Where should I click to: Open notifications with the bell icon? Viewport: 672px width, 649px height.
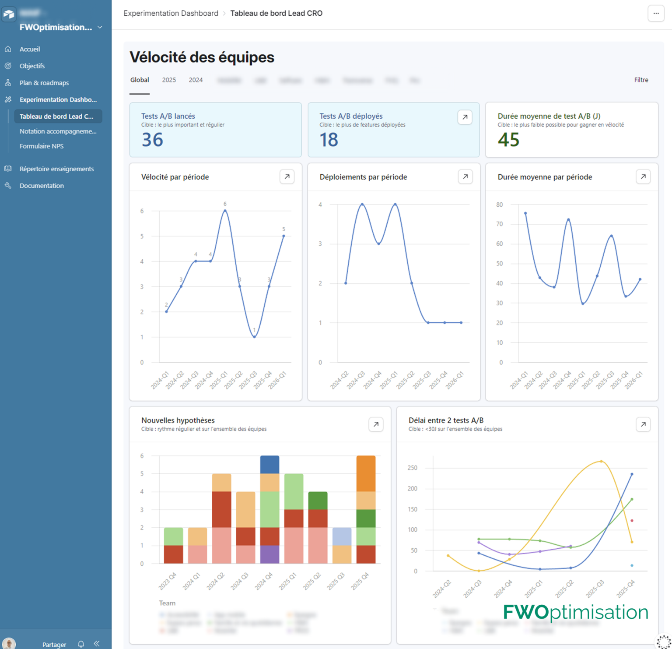point(81,644)
